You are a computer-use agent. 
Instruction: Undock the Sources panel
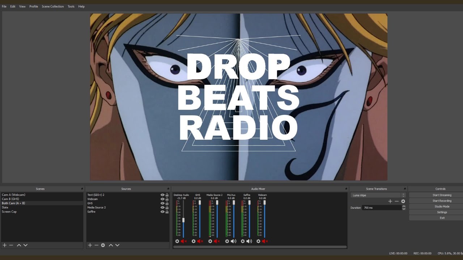pos(168,189)
